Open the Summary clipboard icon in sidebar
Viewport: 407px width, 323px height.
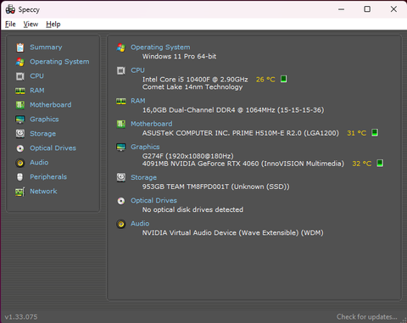click(20, 47)
